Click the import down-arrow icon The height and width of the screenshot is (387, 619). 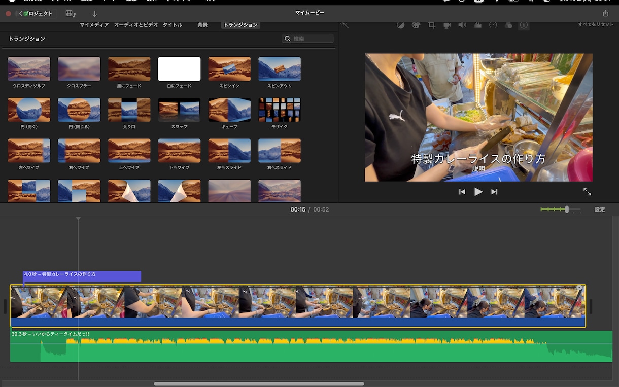tap(94, 14)
